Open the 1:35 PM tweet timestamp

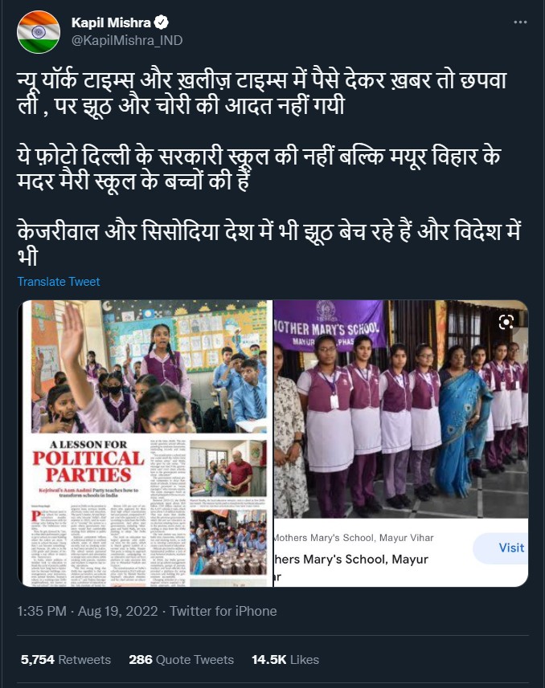point(42,611)
